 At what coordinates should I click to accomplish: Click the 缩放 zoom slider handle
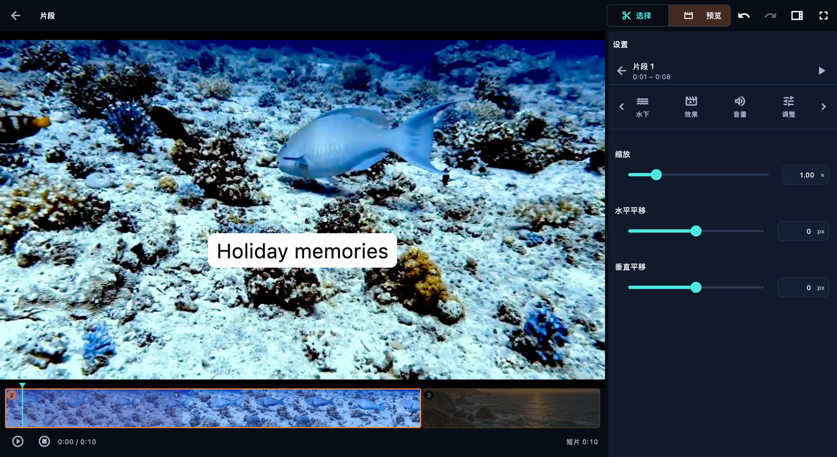point(656,175)
